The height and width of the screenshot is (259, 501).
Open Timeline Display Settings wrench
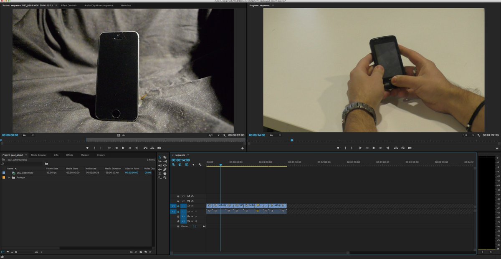coord(200,164)
